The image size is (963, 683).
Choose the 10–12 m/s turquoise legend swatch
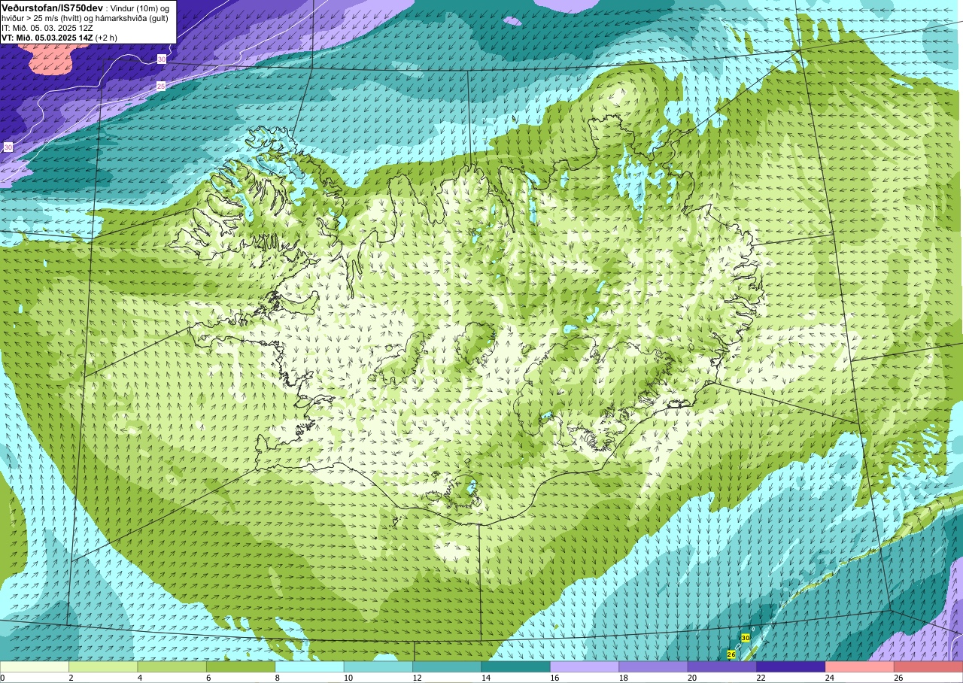(x=378, y=666)
